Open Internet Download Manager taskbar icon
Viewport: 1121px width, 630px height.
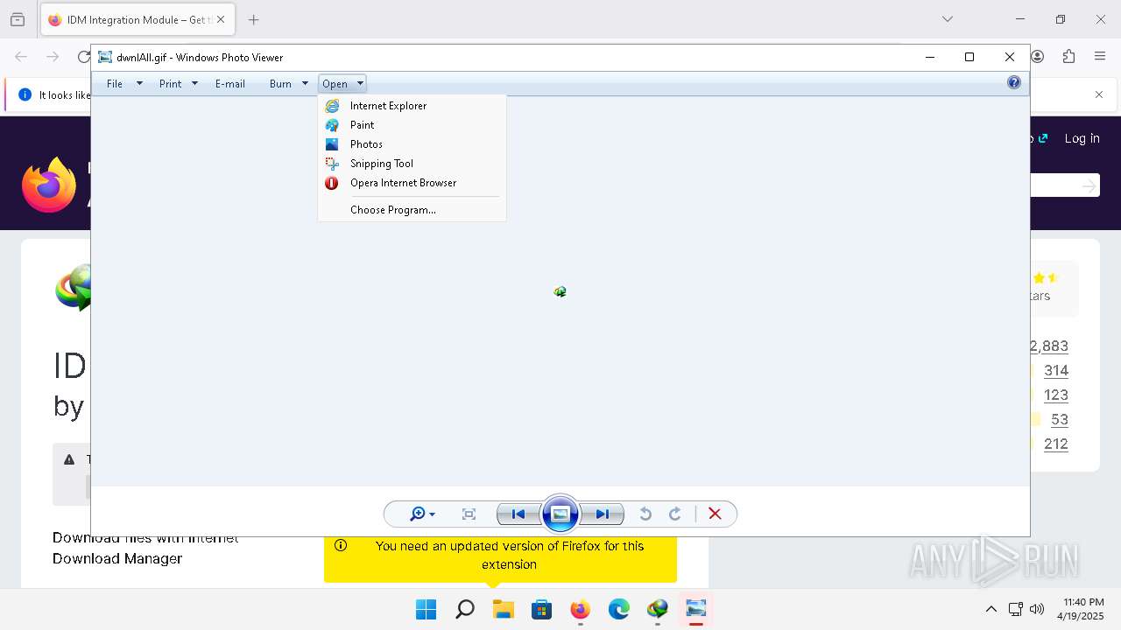pyautogui.click(x=658, y=609)
